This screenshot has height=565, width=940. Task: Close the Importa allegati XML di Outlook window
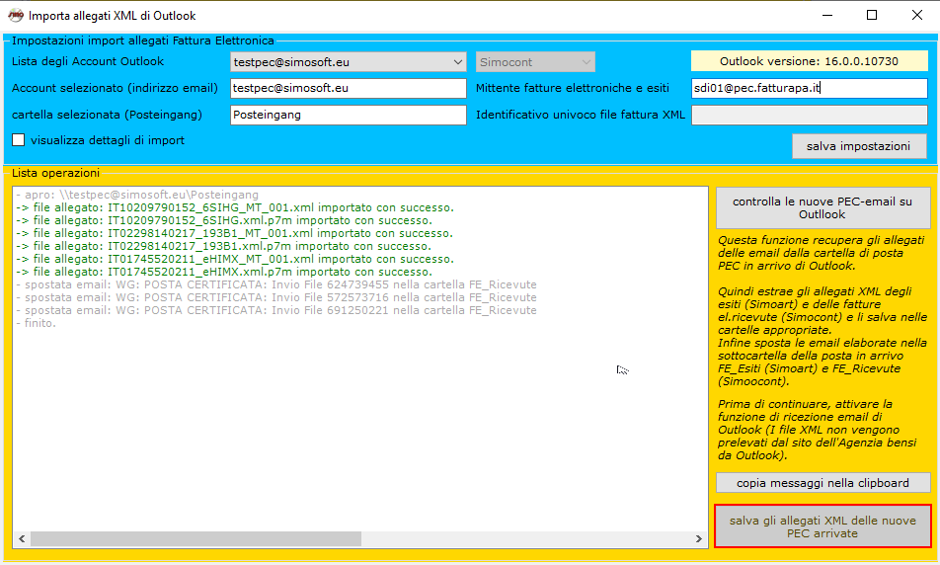click(917, 15)
